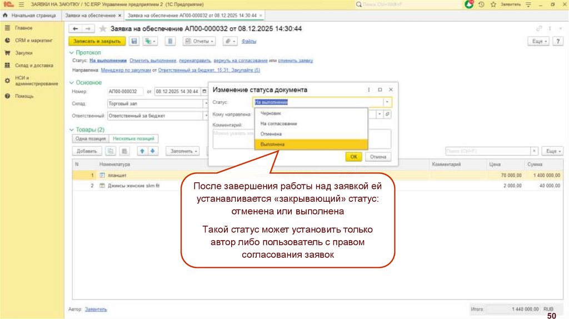Click Ответственный field
The width and height of the screenshot is (569, 319).
point(155,116)
